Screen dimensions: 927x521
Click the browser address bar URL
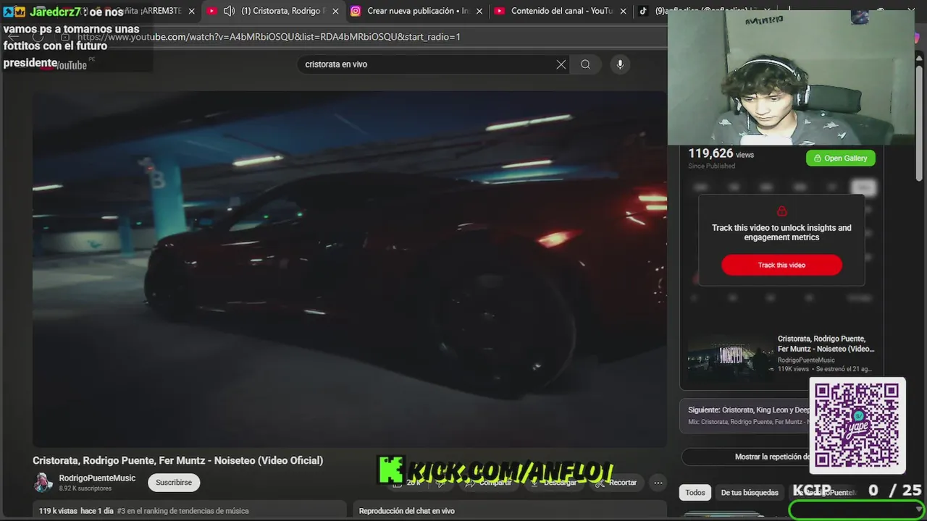tap(269, 37)
